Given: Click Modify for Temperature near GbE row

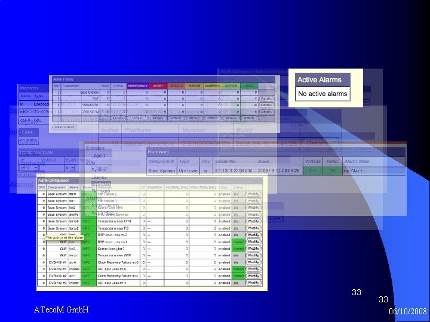Looking at the screenshot, I should coord(253,255).
